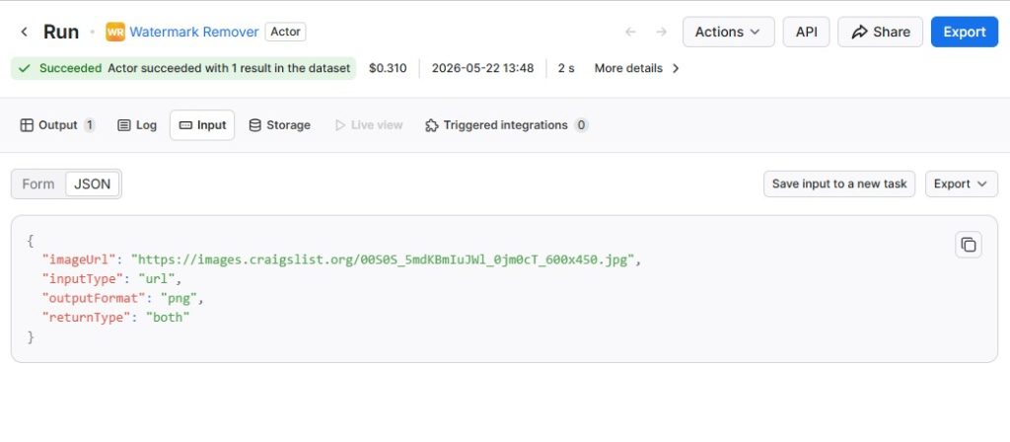Screen dimensions: 1010x442
Task: Click the imageUrl value in JSON
Action: tap(384, 259)
